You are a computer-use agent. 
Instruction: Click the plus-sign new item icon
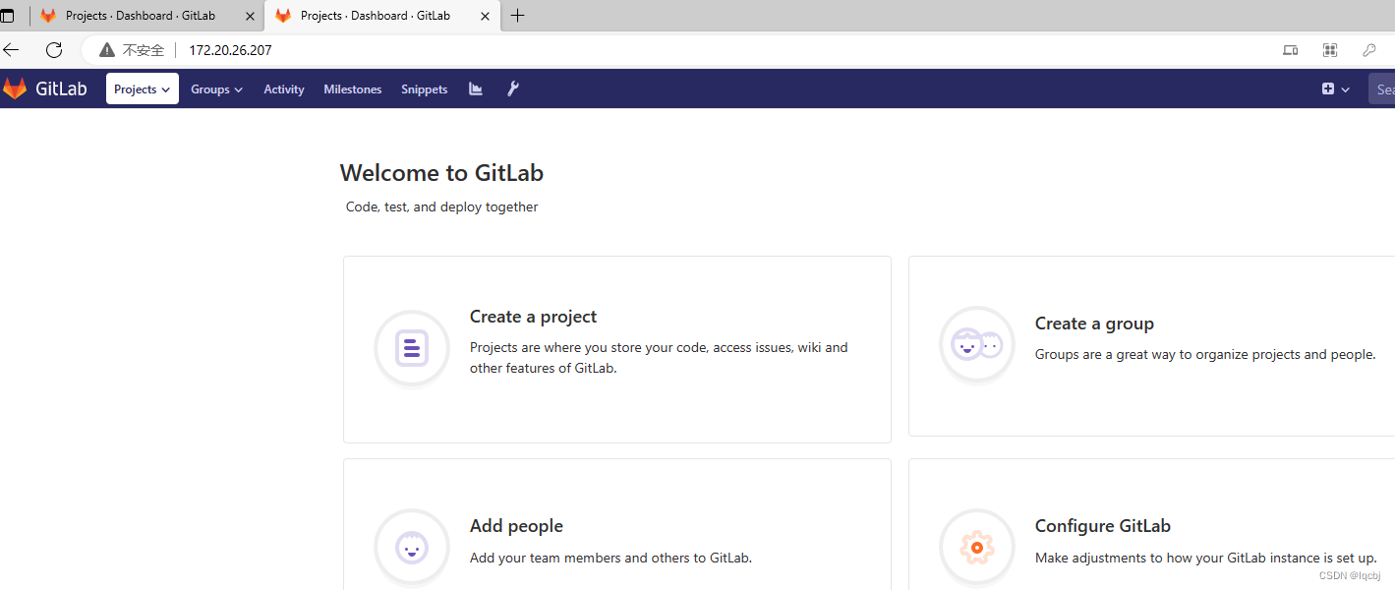[x=1328, y=88]
